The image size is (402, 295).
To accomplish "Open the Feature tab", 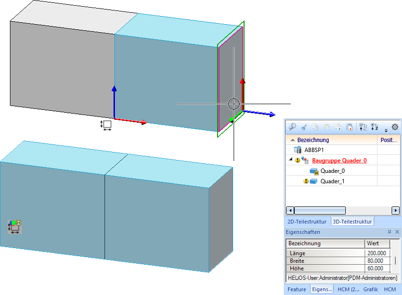I will [297, 289].
